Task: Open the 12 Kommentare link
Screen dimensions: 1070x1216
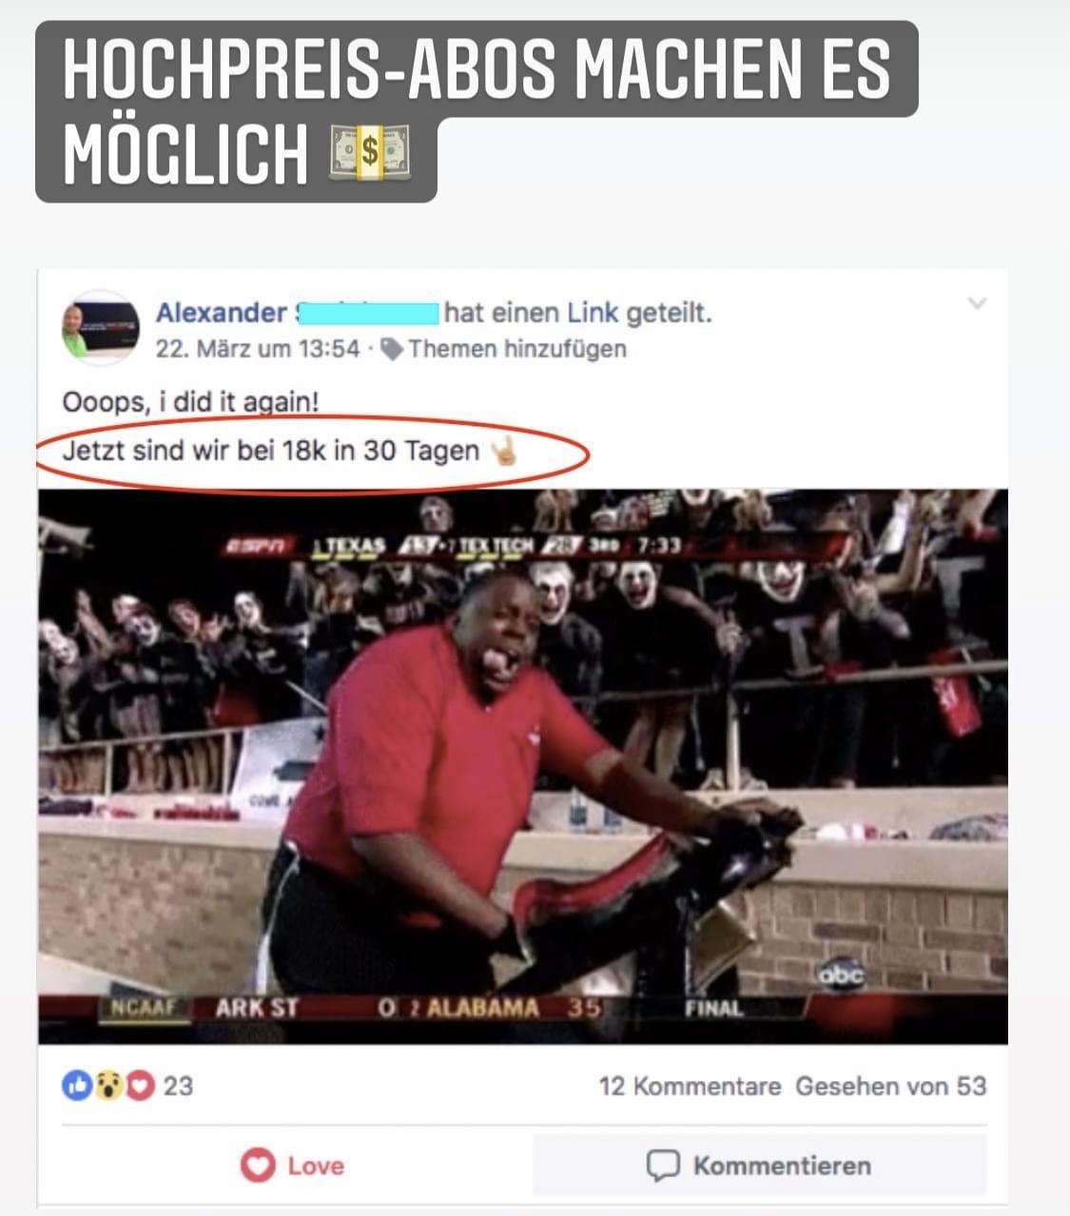Action: (x=690, y=1086)
